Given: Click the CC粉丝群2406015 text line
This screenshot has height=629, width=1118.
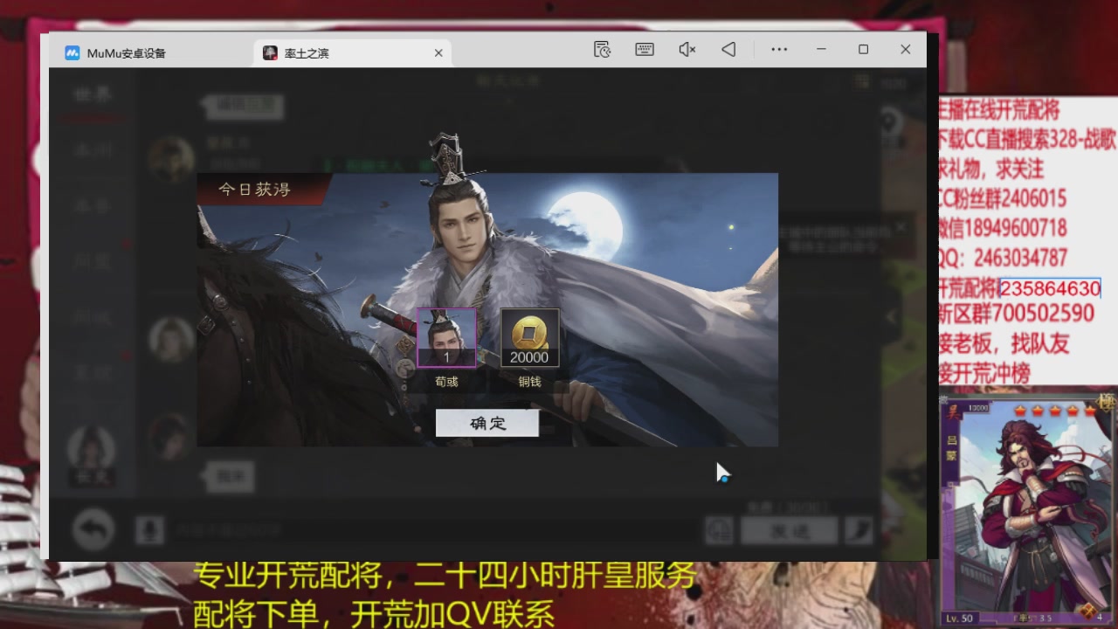Looking at the screenshot, I should (x=1003, y=198).
